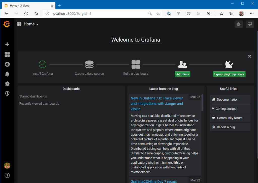The height and width of the screenshot is (183, 258).
Task: Open Explore via the compass icon
Action: (x=7, y=64)
